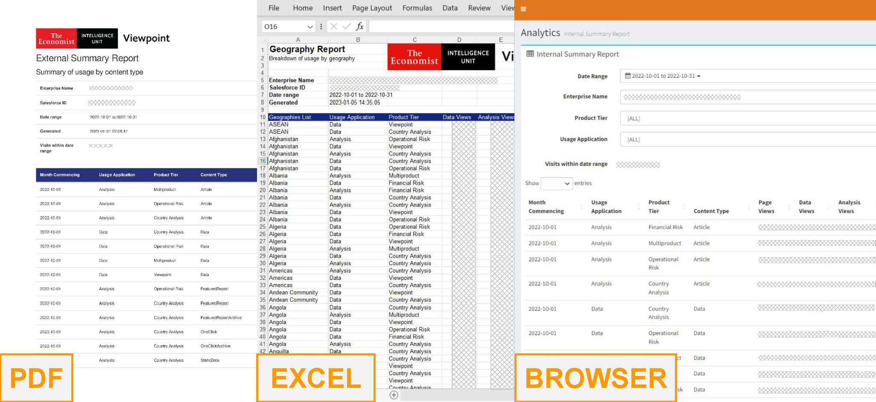Click the Month Commencing header in PDF table
The height and width of the screenshot is (402, 876).
pyautogui.click(x=60, y=175)
